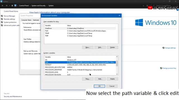179x100 pixels.
Task: Click the Device Manager shield icon
Action: click(2, 16)
